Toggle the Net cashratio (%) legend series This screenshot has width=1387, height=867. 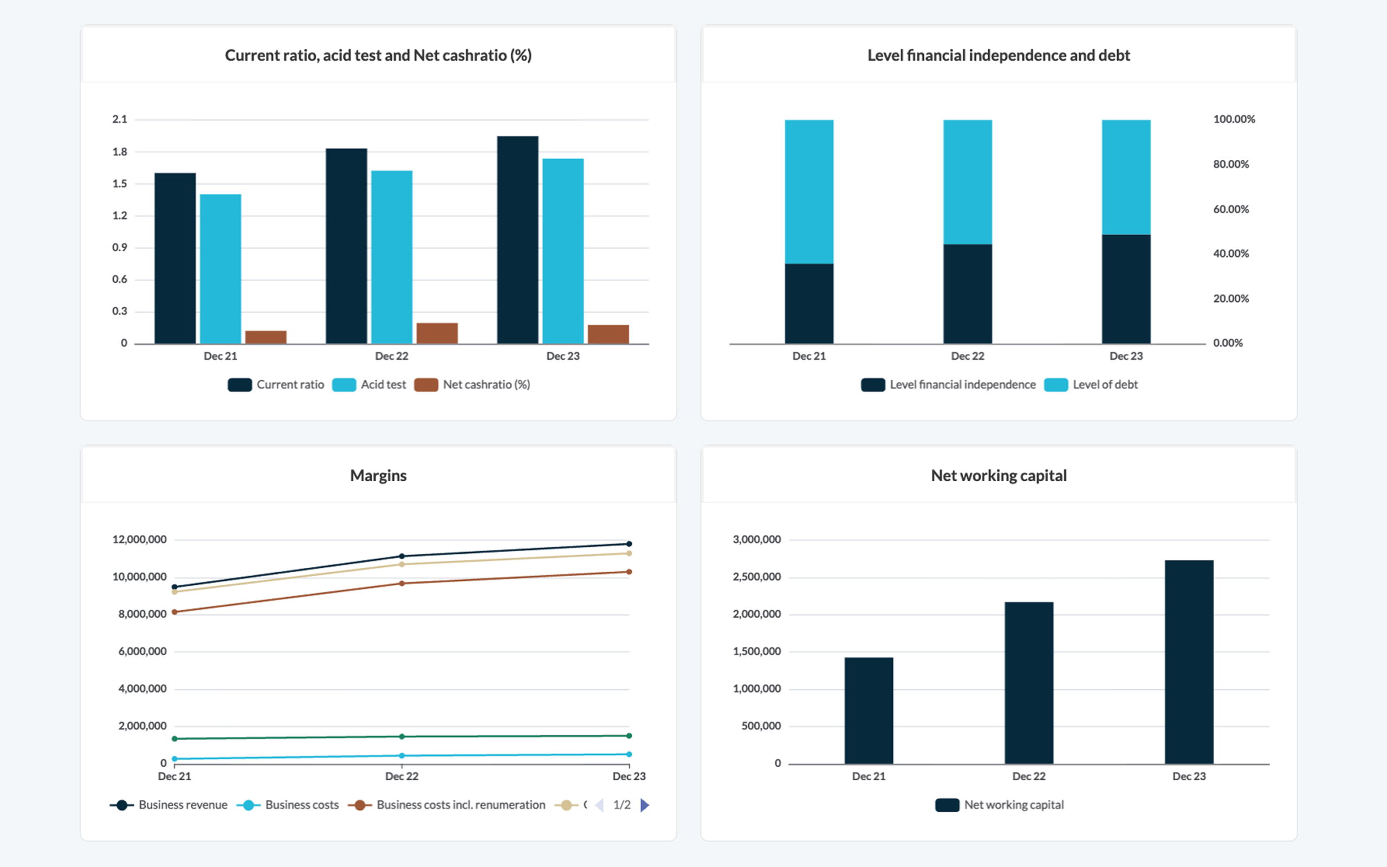[x=472, y=385]
